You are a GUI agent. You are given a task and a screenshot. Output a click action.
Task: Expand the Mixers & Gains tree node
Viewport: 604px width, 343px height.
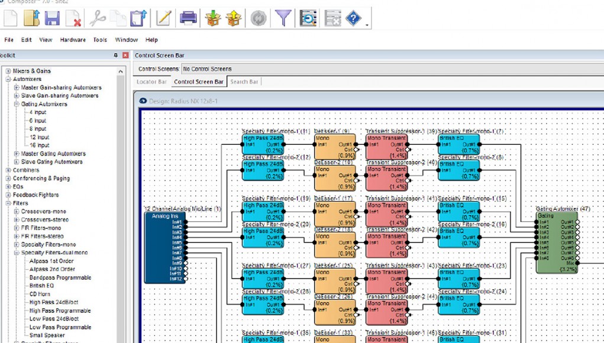[x=8, y=71]
